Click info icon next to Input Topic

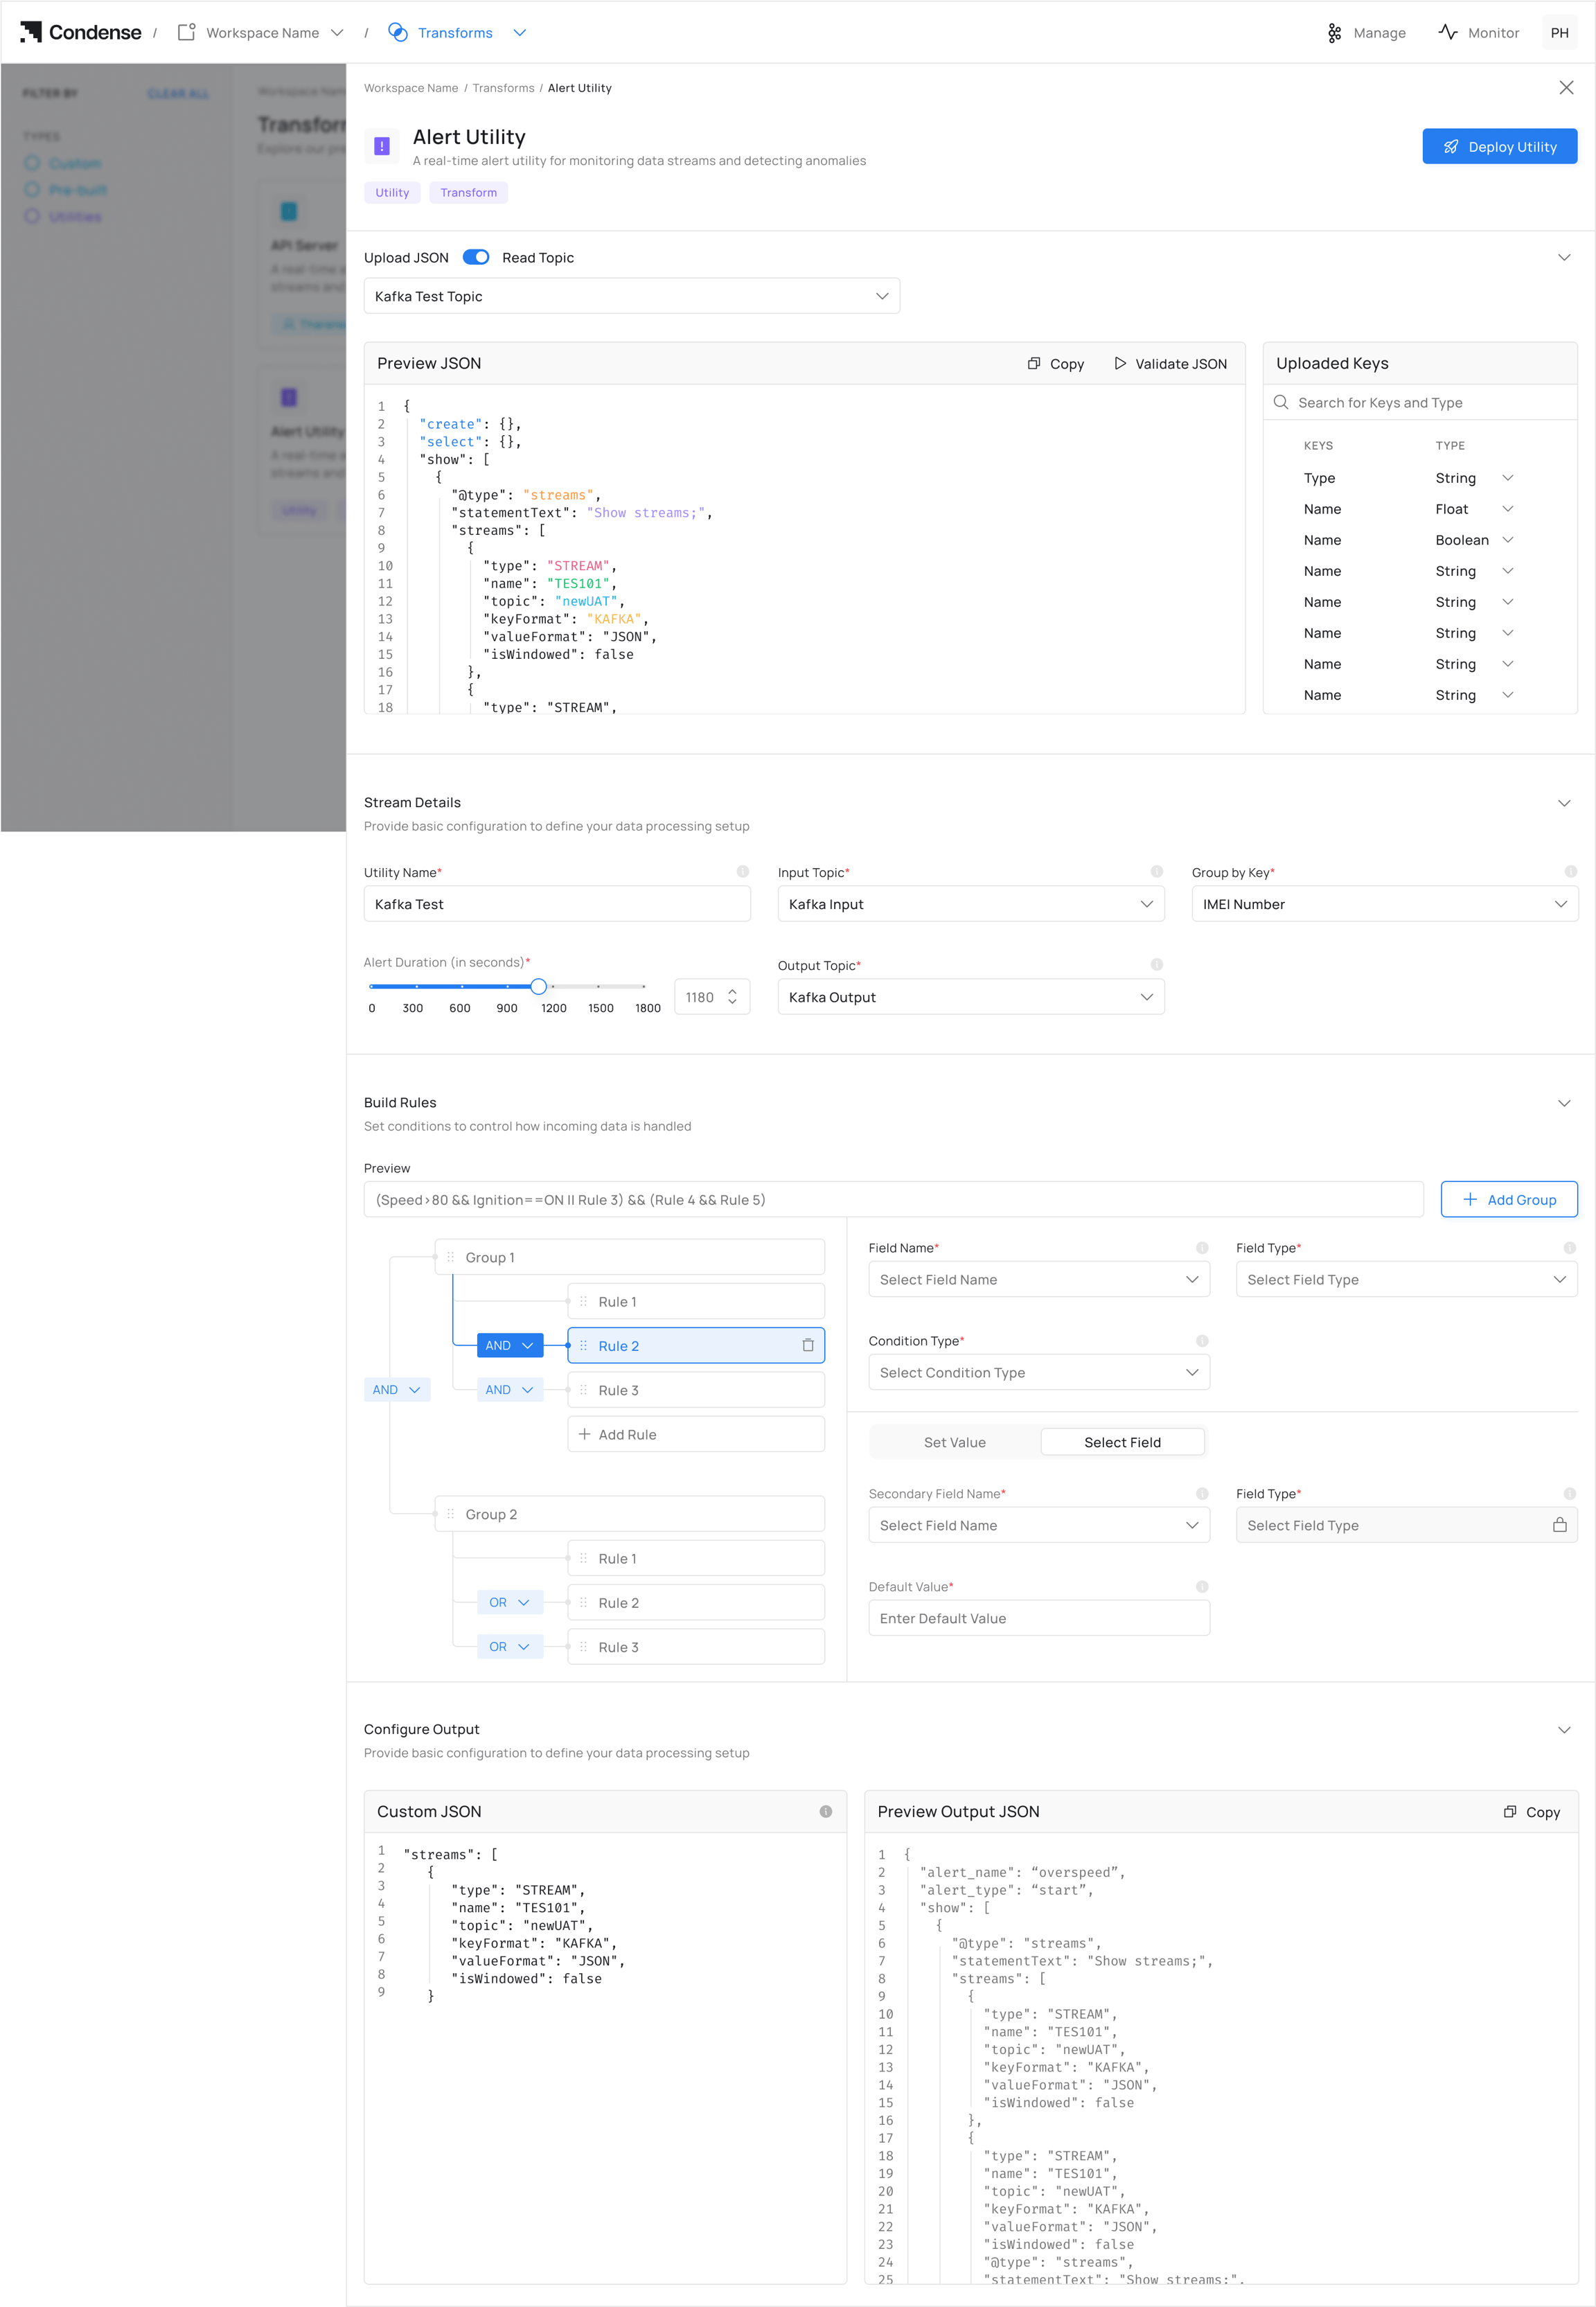coord(1157,872)
